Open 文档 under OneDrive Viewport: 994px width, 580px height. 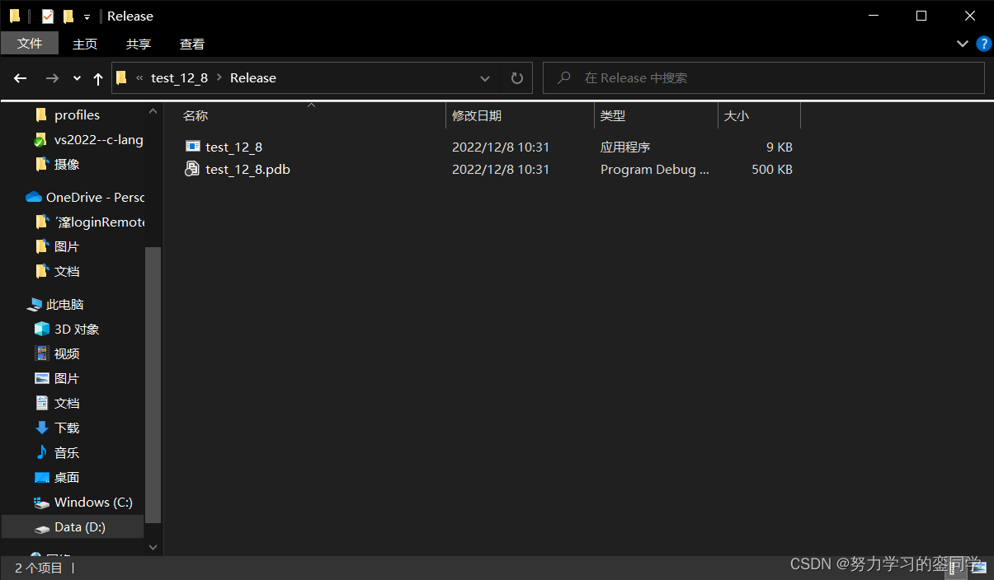tap(67, 272)
